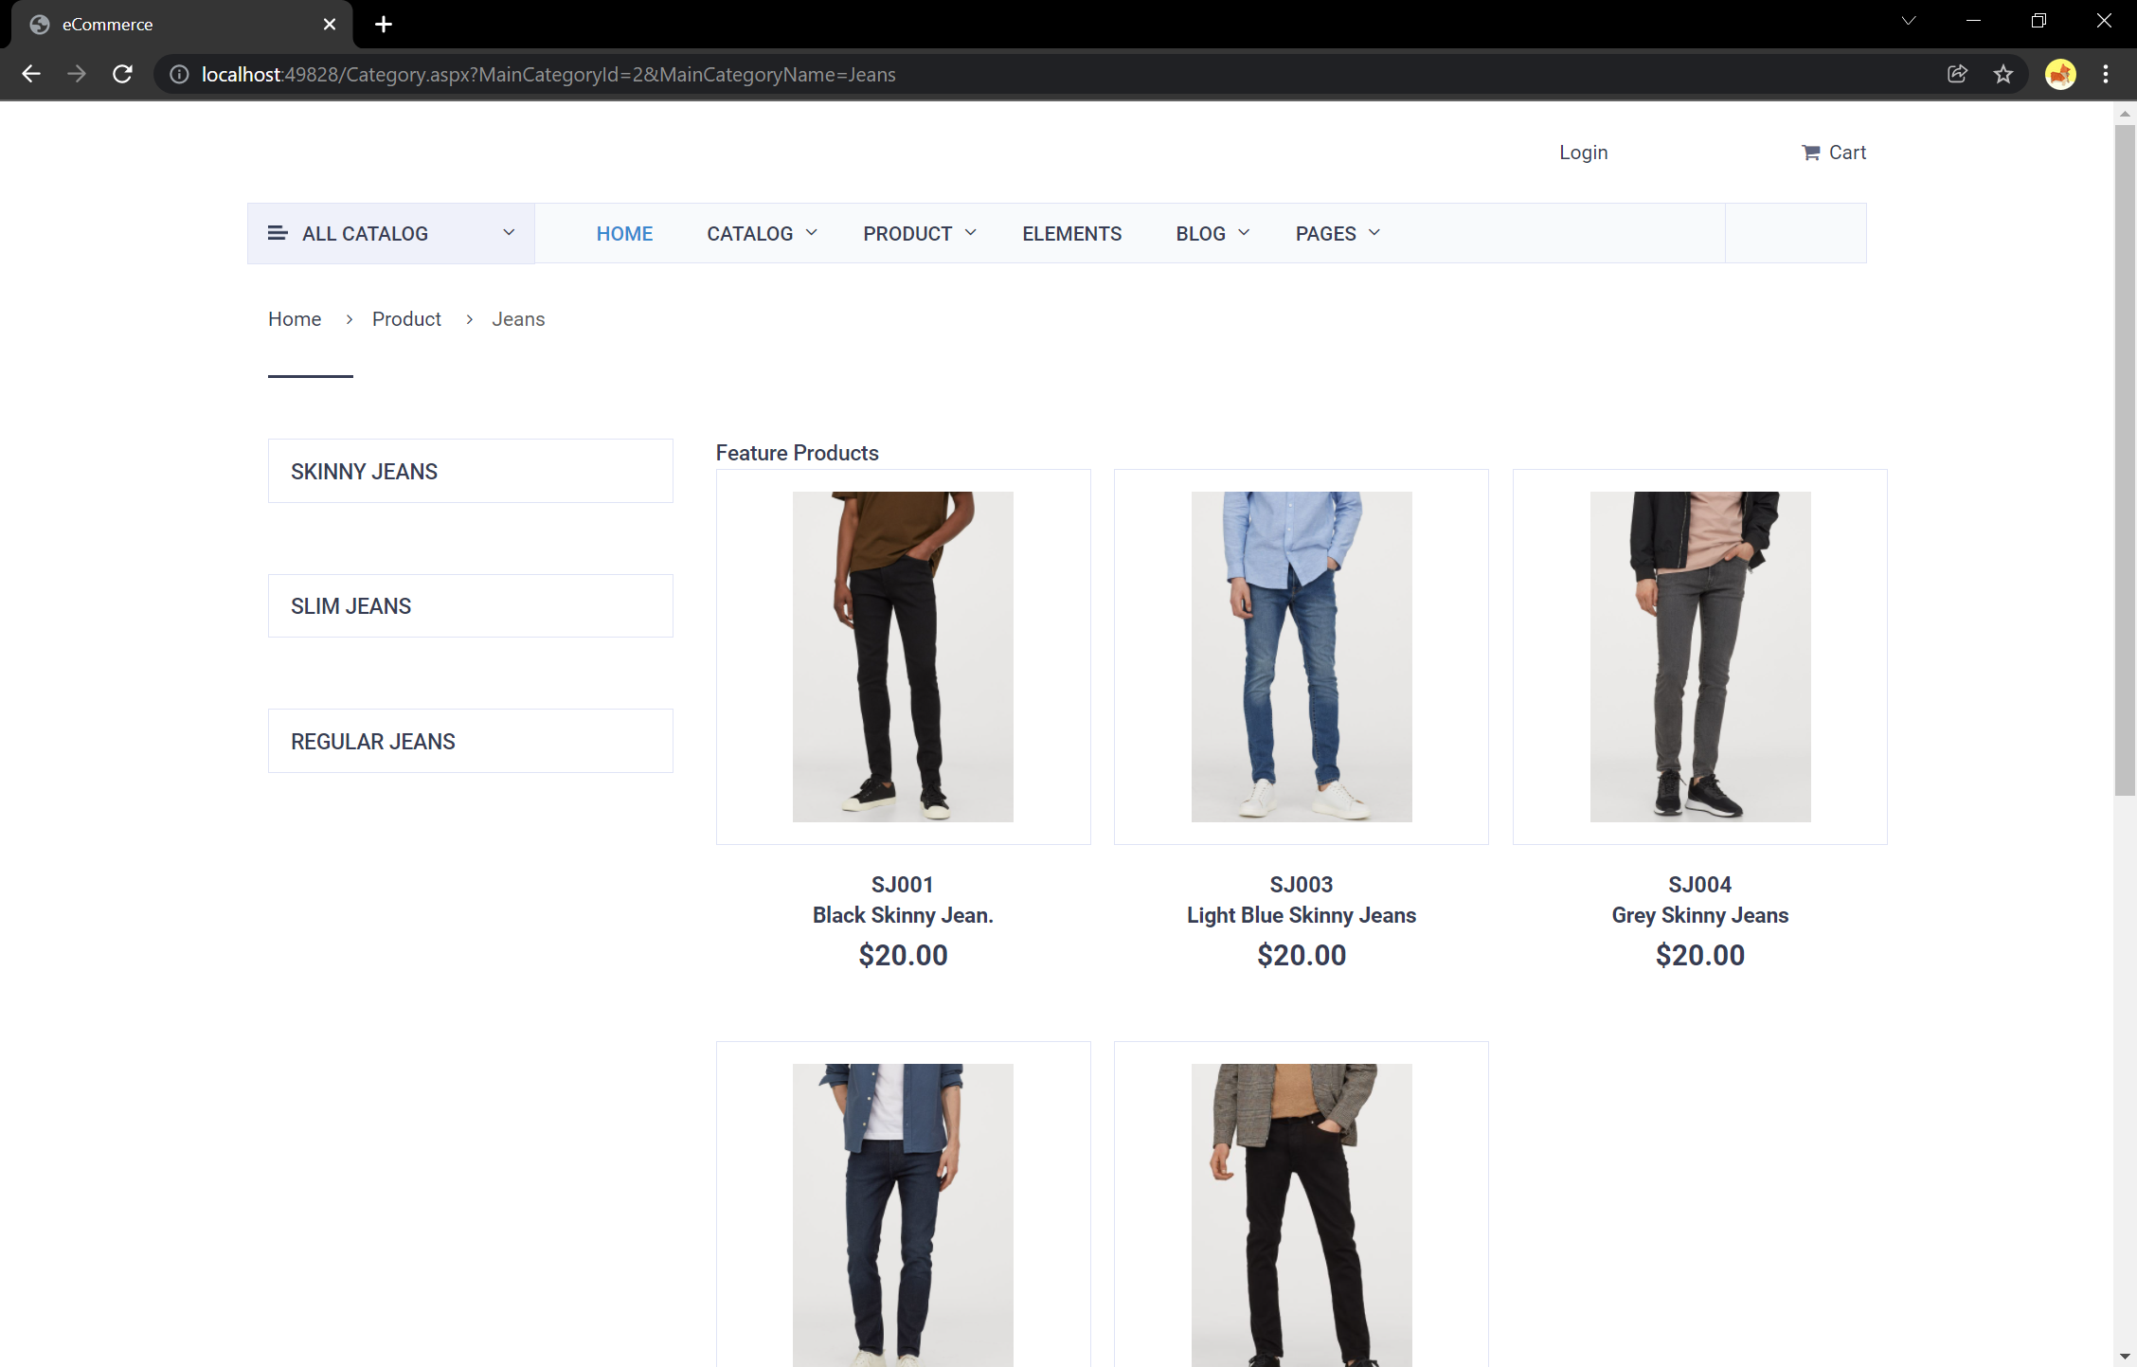Expand the BLOG menu chevron

click(x=1245, y=233)
